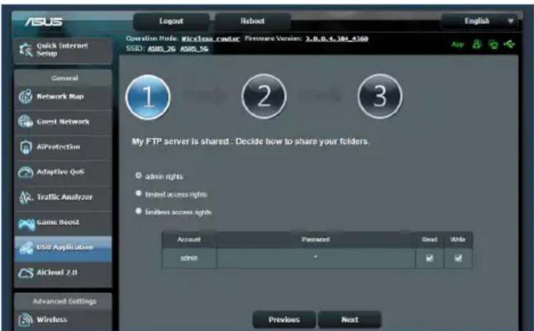Click the USB Application icon
This screenshot has height=331, width=534.
click(26, 248)
